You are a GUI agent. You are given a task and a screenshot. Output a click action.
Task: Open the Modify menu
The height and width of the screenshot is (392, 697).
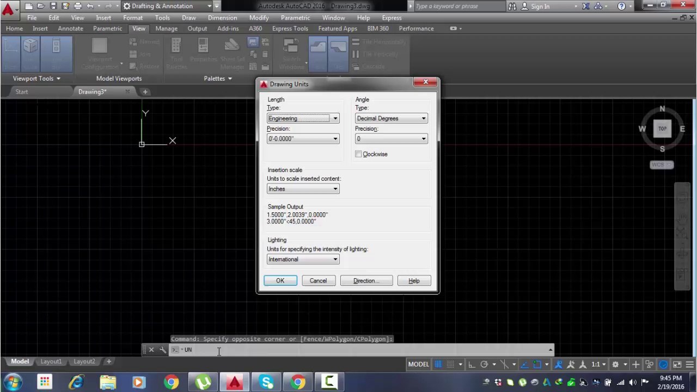pyautogui.click(x=259, y=17)
